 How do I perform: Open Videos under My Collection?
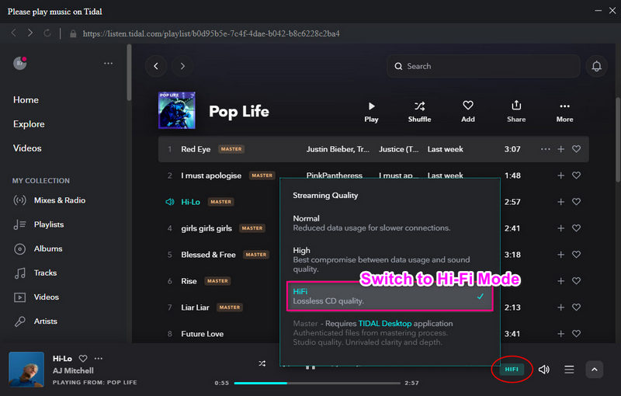coord(36,297)
